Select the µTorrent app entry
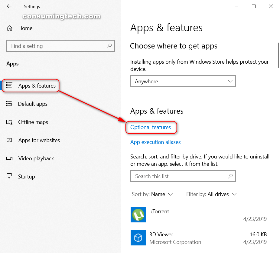 pyautogui.click(x=199, y=215)
